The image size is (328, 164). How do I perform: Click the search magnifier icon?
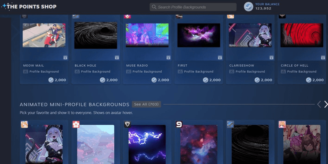[x=154, y=7]
